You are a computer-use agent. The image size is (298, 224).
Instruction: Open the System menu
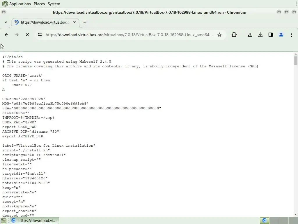click(54, 4)
